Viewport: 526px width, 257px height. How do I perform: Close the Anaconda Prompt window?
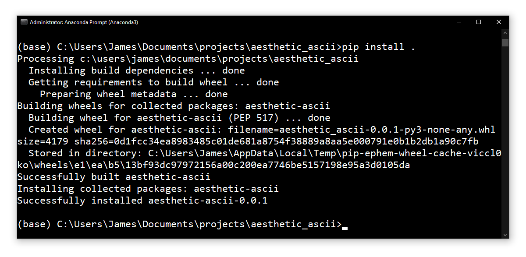[498, 22]
